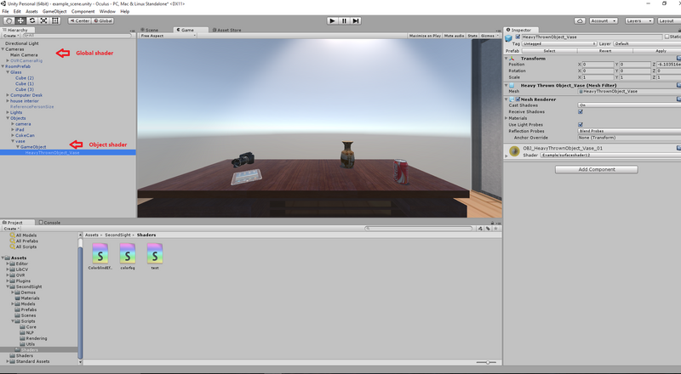Toggle Mute audio in Game view
Screen dimensions: 681x374
point(454,36)
